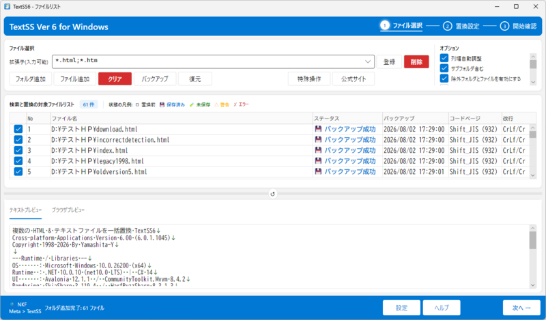546x320 pixels.
Task: Click the フォルダ追加完了: 61 ファイル status text
Action: pyautogui.click(x=74, y=308)
